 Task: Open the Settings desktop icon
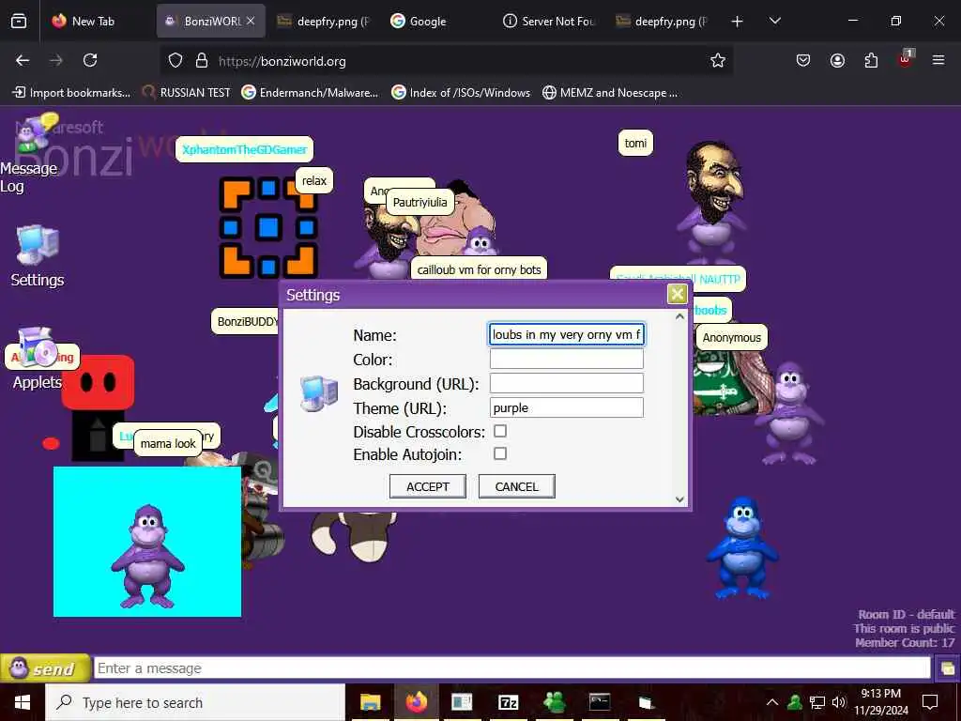37,256
